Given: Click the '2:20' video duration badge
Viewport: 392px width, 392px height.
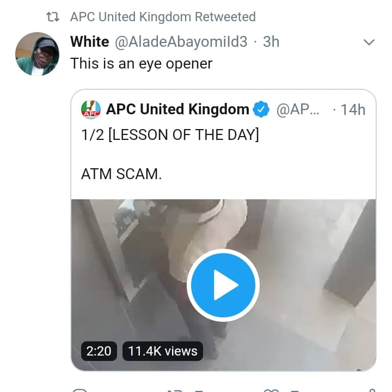Looking at the screenshot, I should [x=99, y=351].
